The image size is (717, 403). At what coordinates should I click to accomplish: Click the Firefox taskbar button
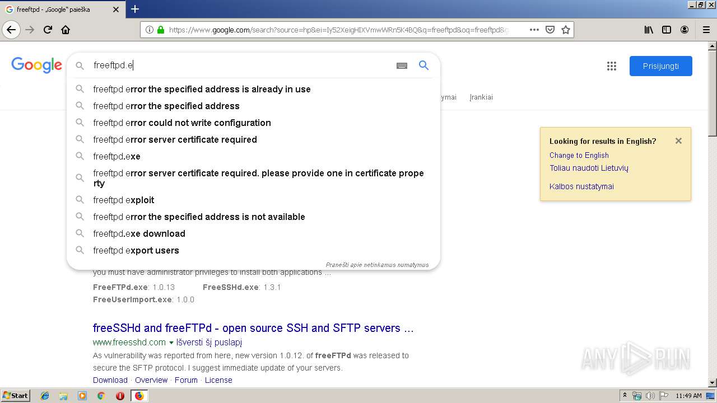pos(139,396)
